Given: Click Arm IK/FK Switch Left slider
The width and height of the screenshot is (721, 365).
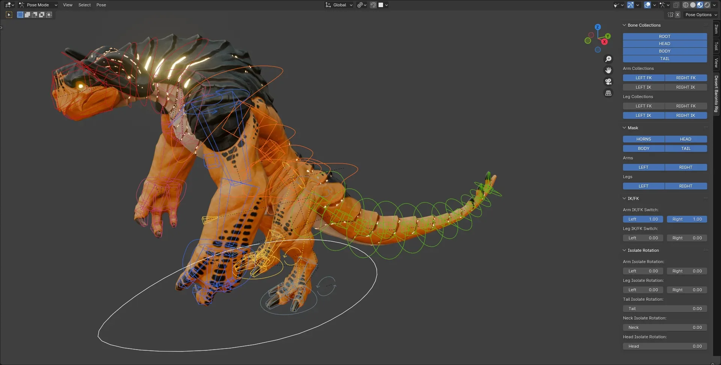Looking at the screenshot, I should [643, 219].
